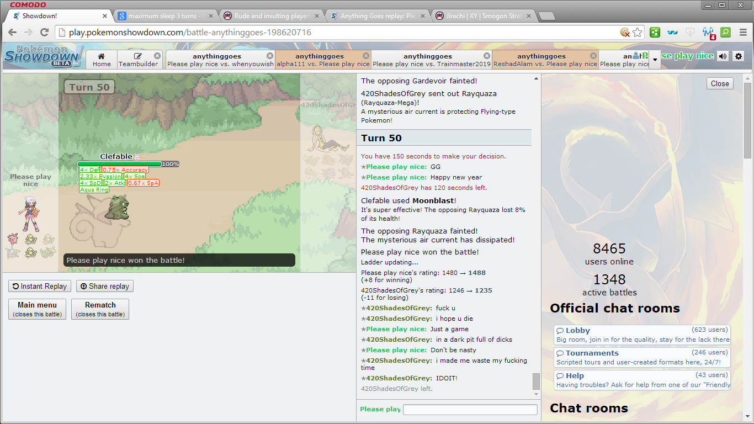Switch to ReshadAlam battle tab
Viewport: 754px width, 424px height.
544,60
